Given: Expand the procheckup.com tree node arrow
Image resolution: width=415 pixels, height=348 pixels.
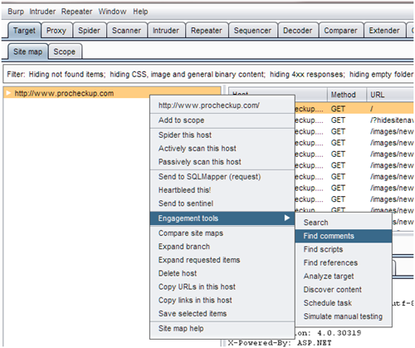Looking at the screenshot, I should pos(8,93).
